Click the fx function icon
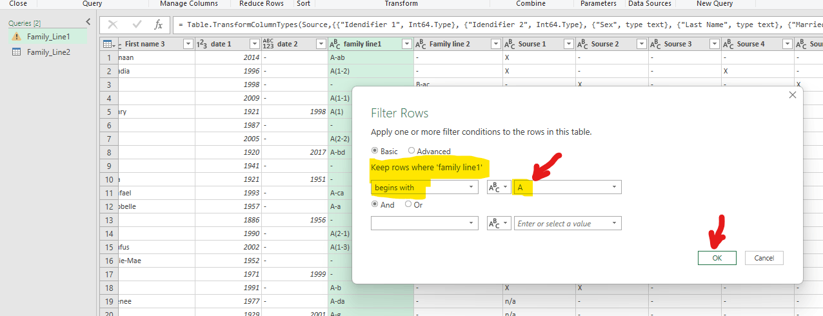The image size is (823, 316). 159,25
